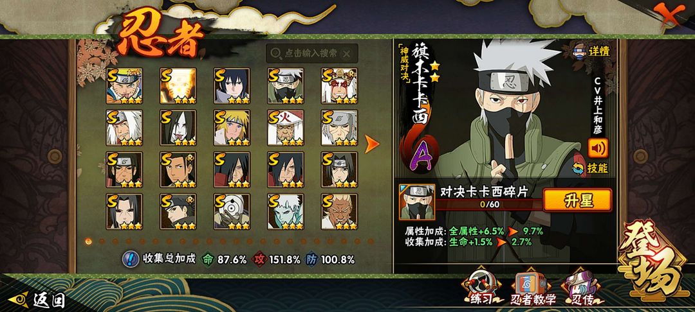Click the 升星 star upgrade button
Image resolution: width=695 pixels, height=312 pixels.
click(x=577, y=200)
